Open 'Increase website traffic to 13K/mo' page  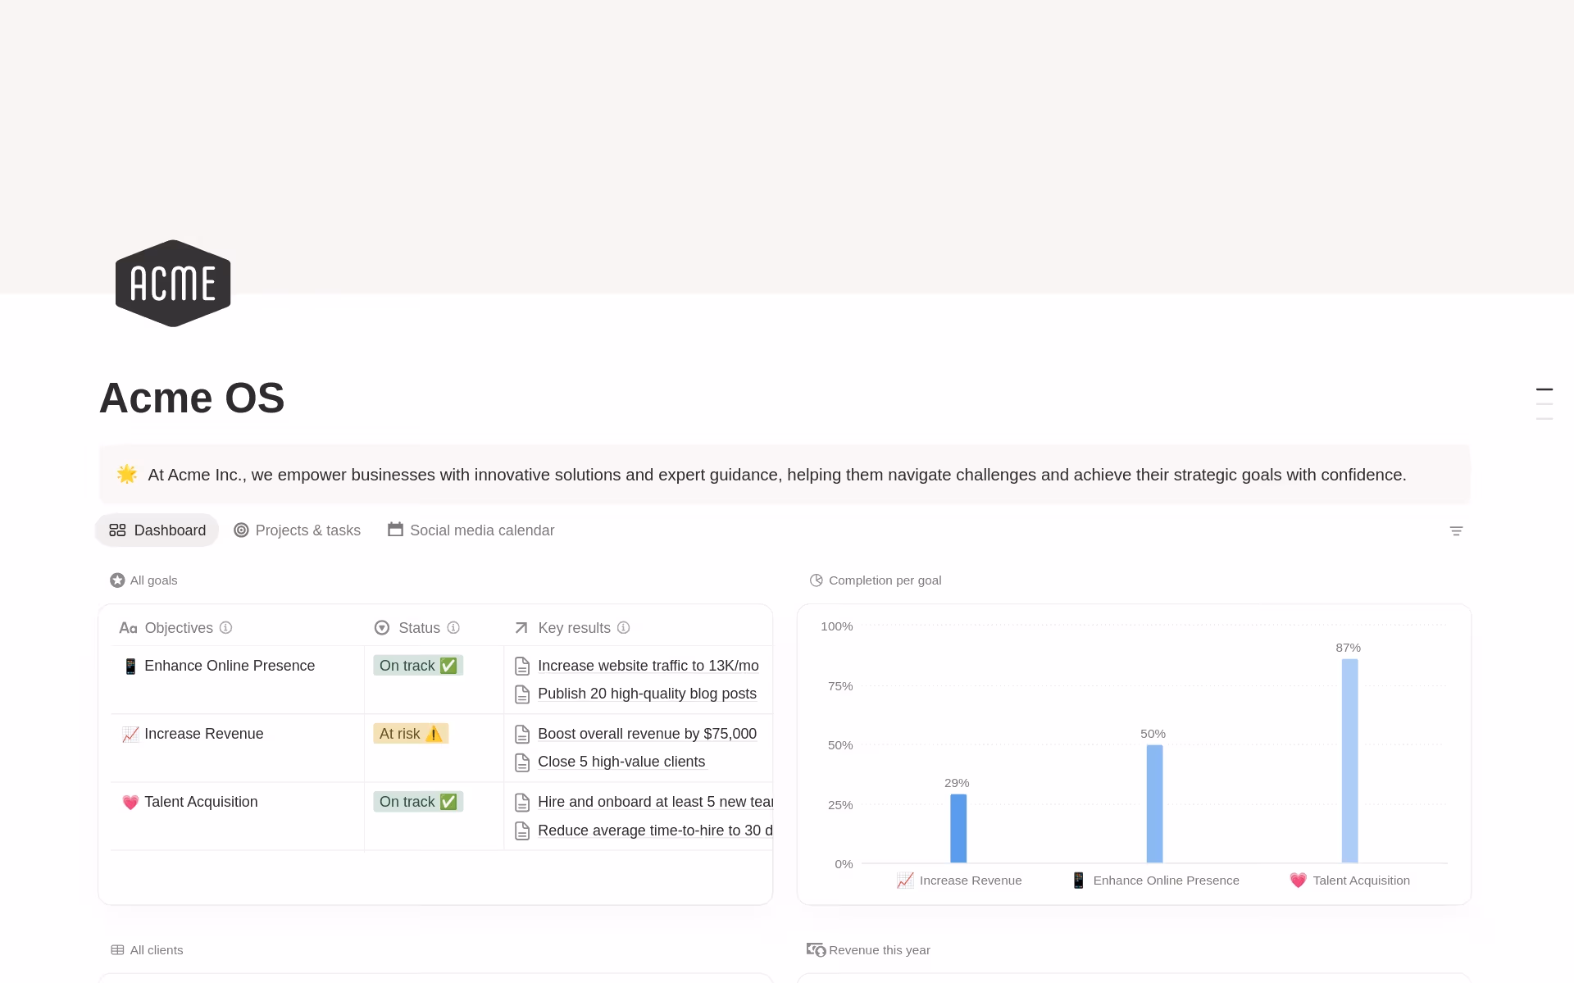coord(648,666)
